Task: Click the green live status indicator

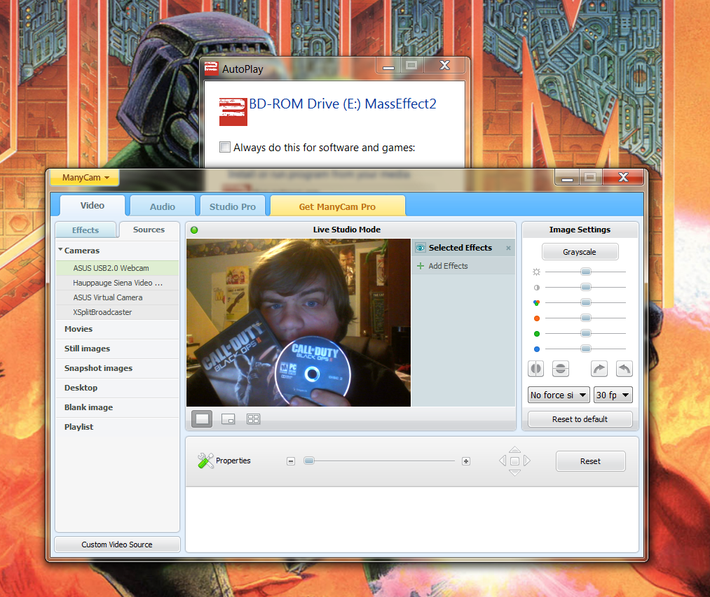Action: pyautogui.click(x=194, y=230)
